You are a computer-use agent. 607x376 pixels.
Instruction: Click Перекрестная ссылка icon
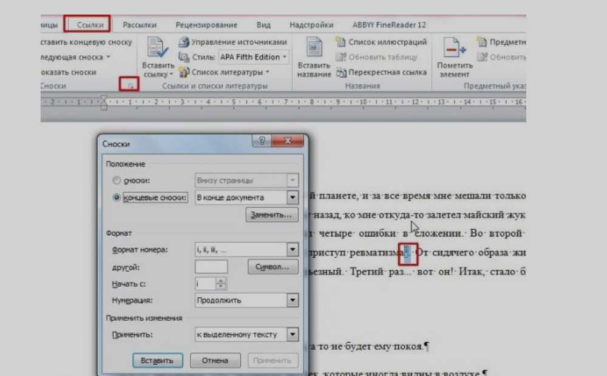click(x=341, y=72)
